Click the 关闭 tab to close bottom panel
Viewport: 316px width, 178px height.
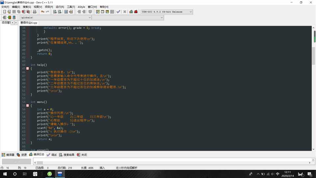point(82,155)
